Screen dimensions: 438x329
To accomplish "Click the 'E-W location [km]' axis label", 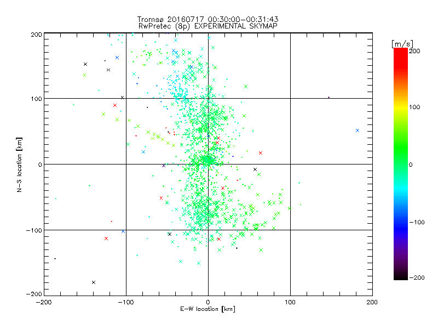I will [208, 309].
